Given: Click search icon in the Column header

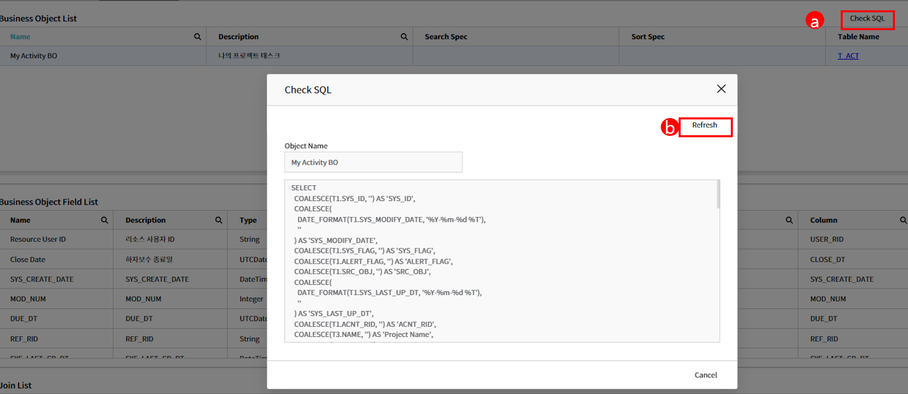Looking at the screenshot, I should tap(903, 220).
